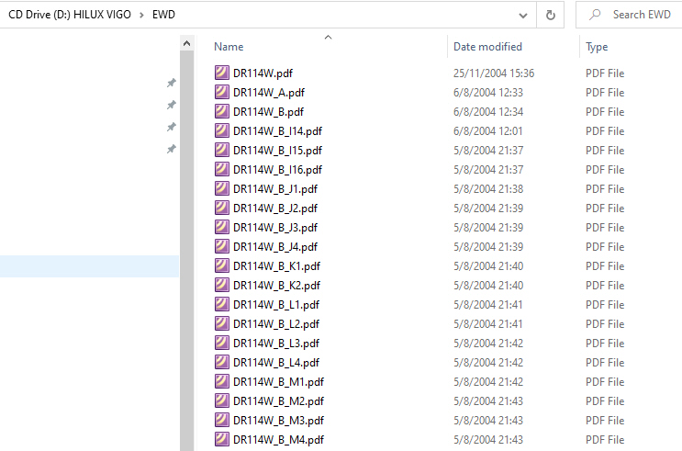Click file name DR114W.pdf
This screenshot has height=451, width=682.
tap(263, 73)
